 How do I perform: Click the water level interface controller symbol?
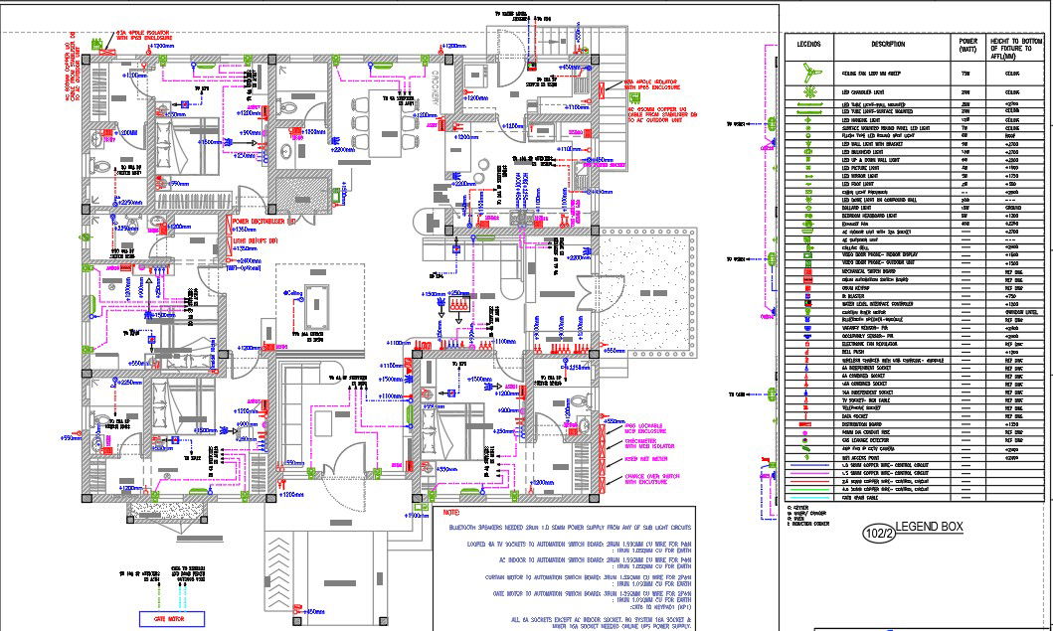[x=806, y=303]
